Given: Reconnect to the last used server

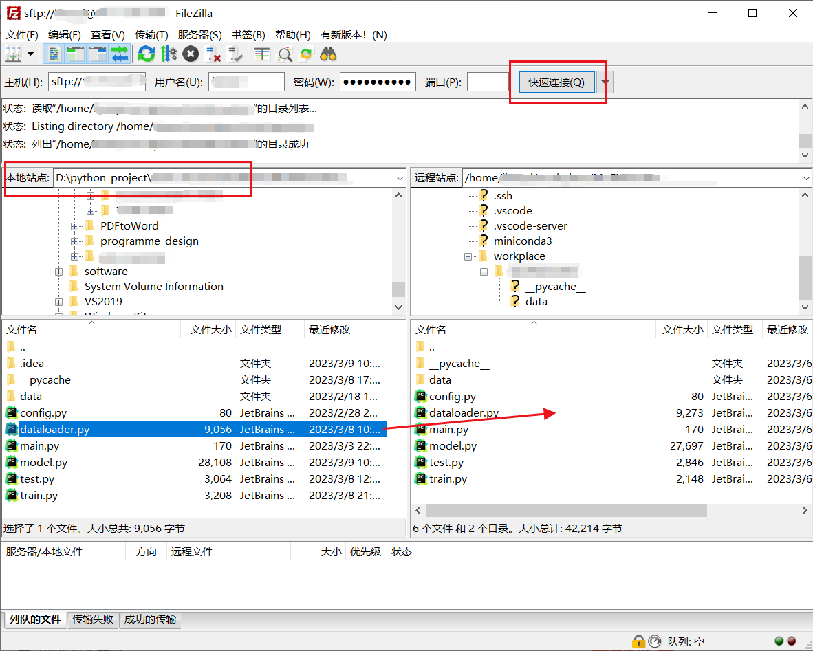Looking at the screenshot, I should tap(234, 54).
